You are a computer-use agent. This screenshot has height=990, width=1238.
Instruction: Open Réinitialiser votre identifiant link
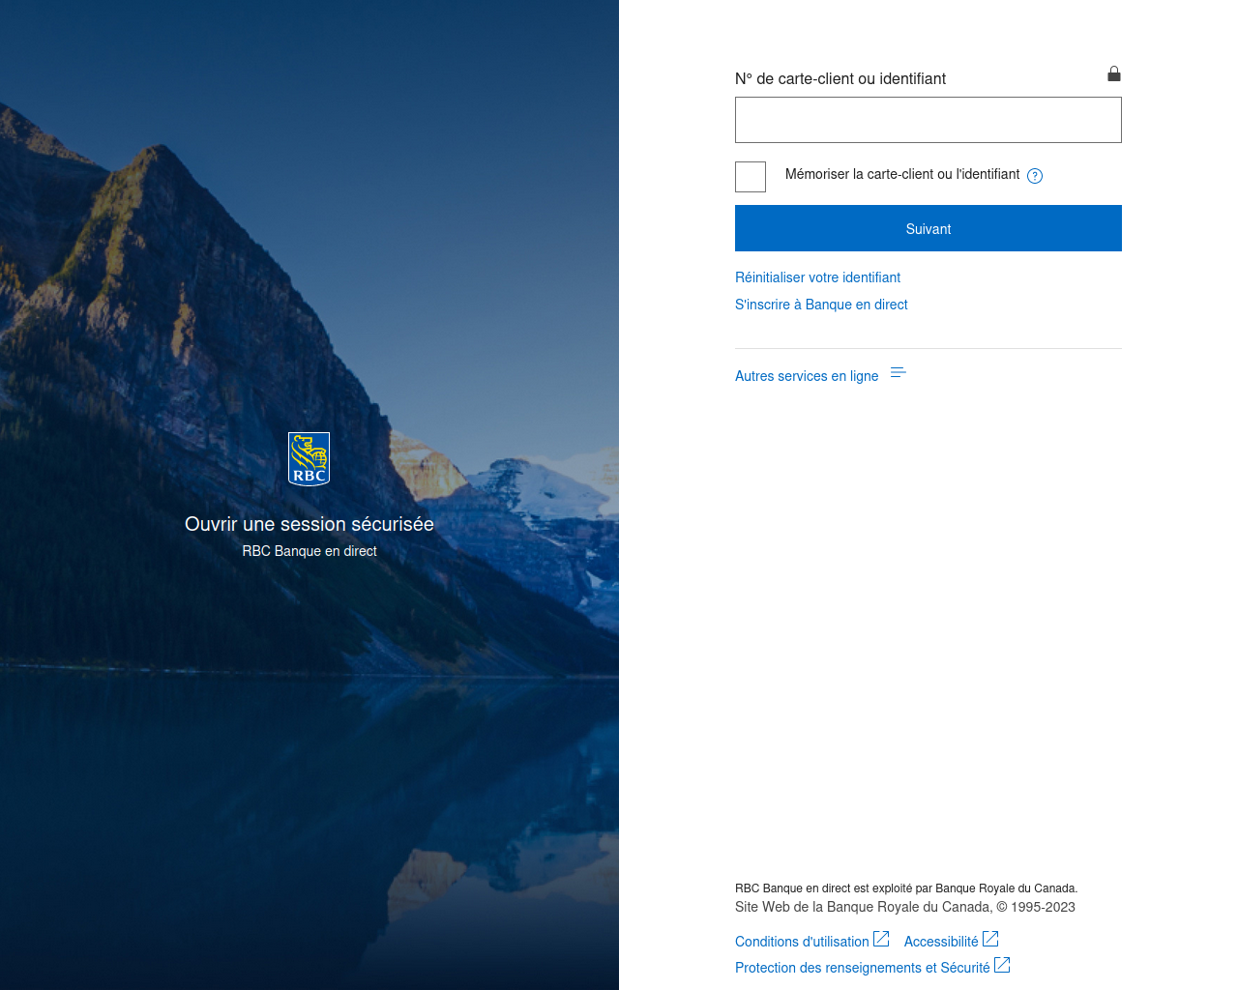[817, 277]
